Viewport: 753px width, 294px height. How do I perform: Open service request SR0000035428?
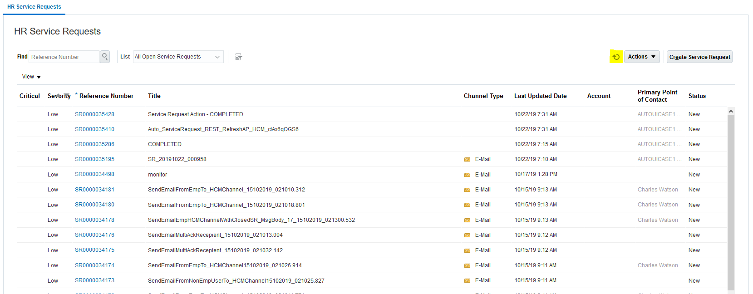[x=94, y=114]
